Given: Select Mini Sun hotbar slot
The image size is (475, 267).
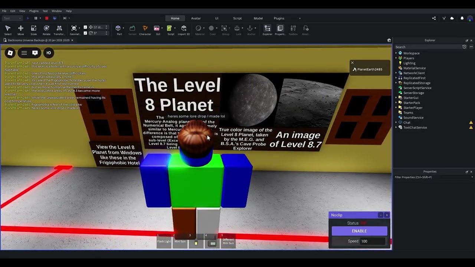Looking at the screenshot, I should pyautogui.click(x=180, y=241).
